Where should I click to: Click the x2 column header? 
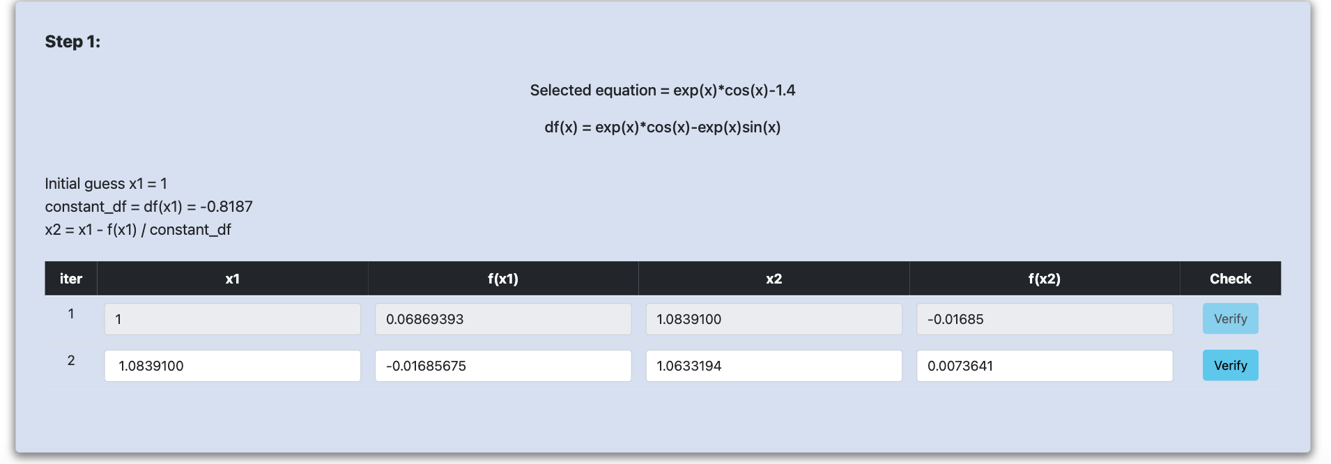(x=774, y=279)
